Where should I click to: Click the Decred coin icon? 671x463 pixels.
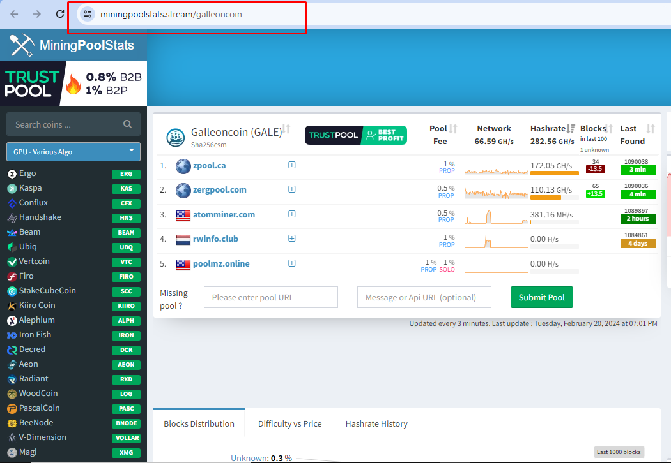(12, 350)
